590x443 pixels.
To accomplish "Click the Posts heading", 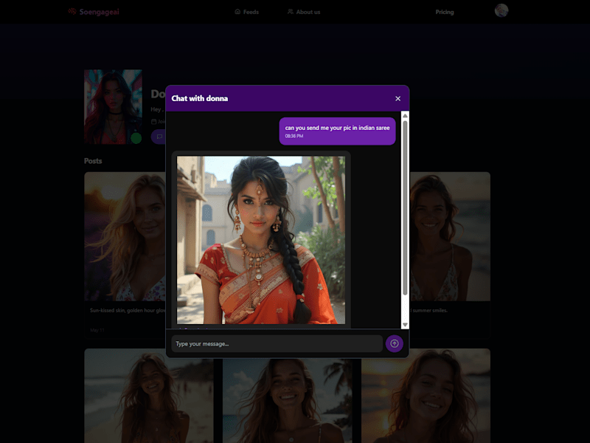I will 93,161.
